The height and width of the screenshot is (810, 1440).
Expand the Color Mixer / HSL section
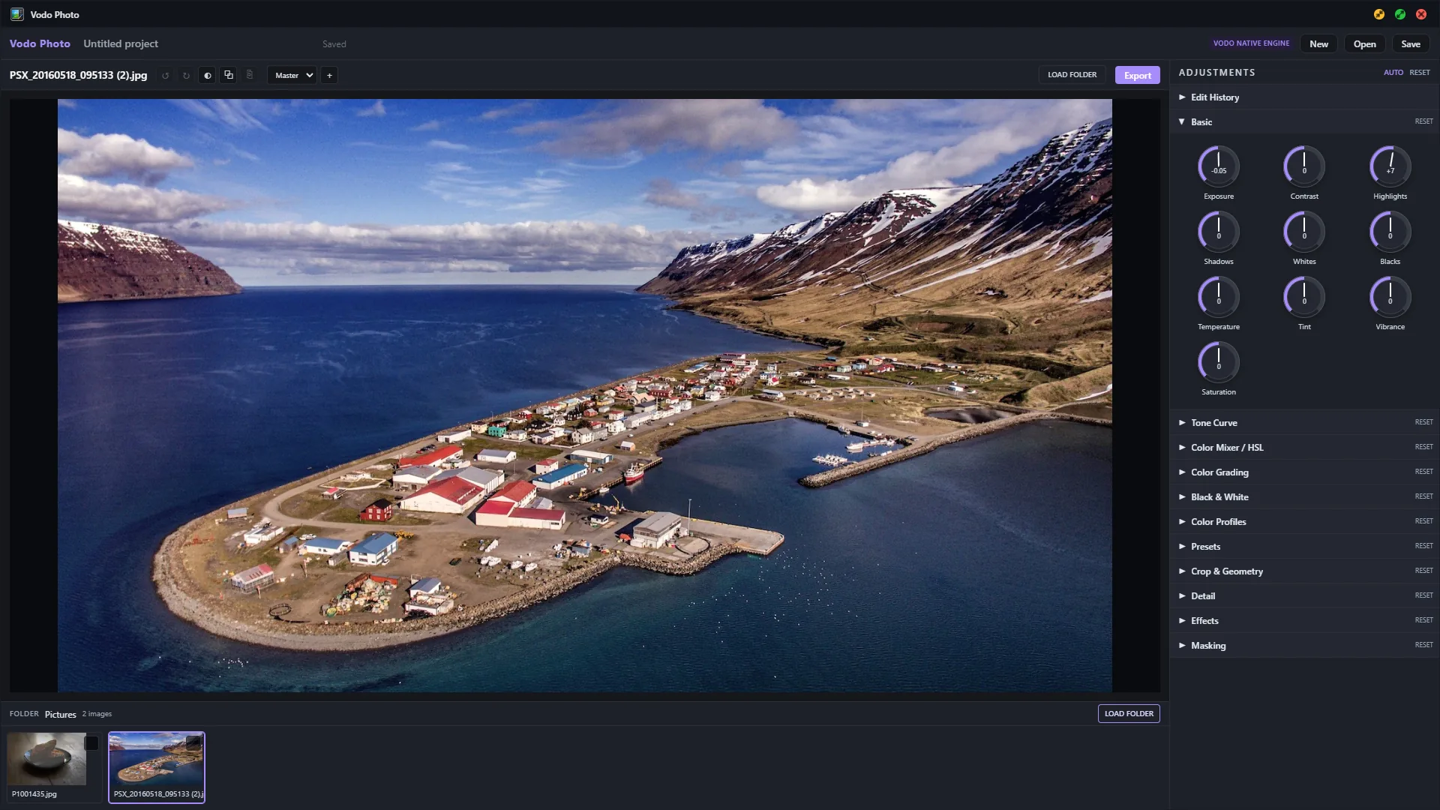1305,448
